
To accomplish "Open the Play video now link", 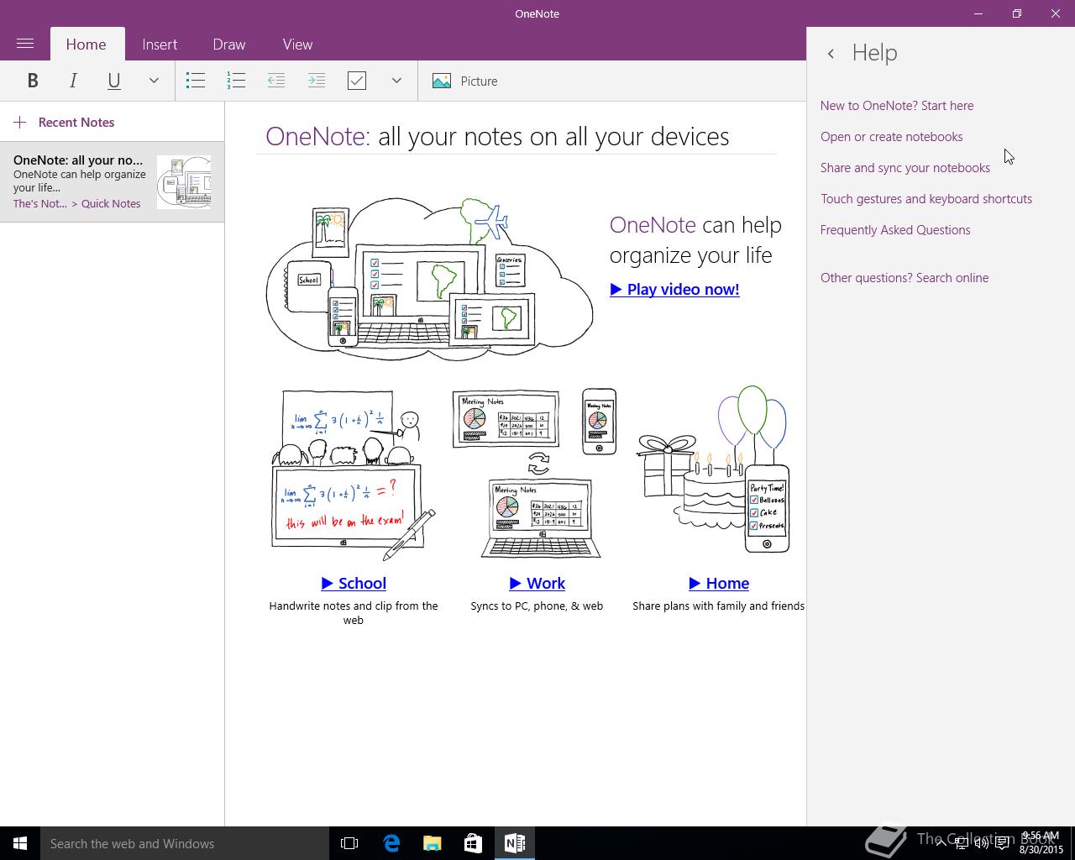I will [x=674, y=289].
